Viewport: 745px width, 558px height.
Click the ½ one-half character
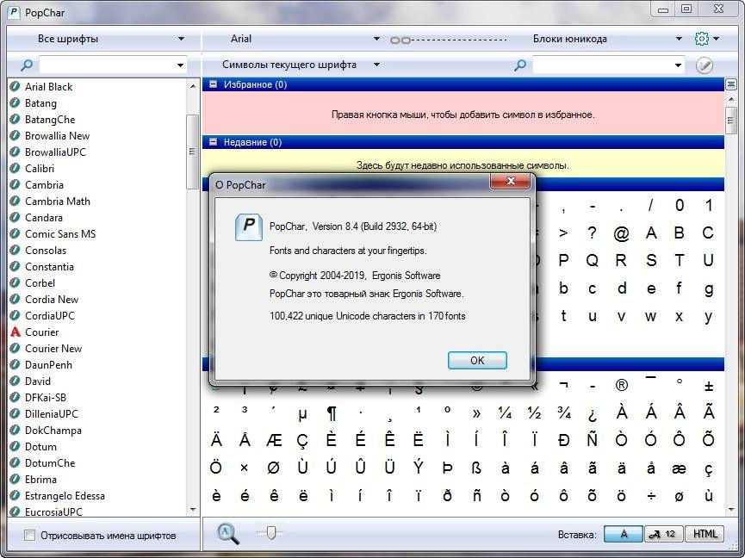[x=535, y=412]
